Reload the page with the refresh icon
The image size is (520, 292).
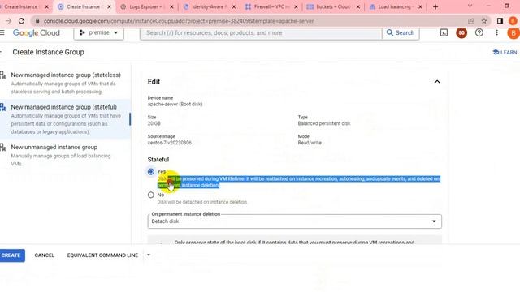tap(22, 21)
